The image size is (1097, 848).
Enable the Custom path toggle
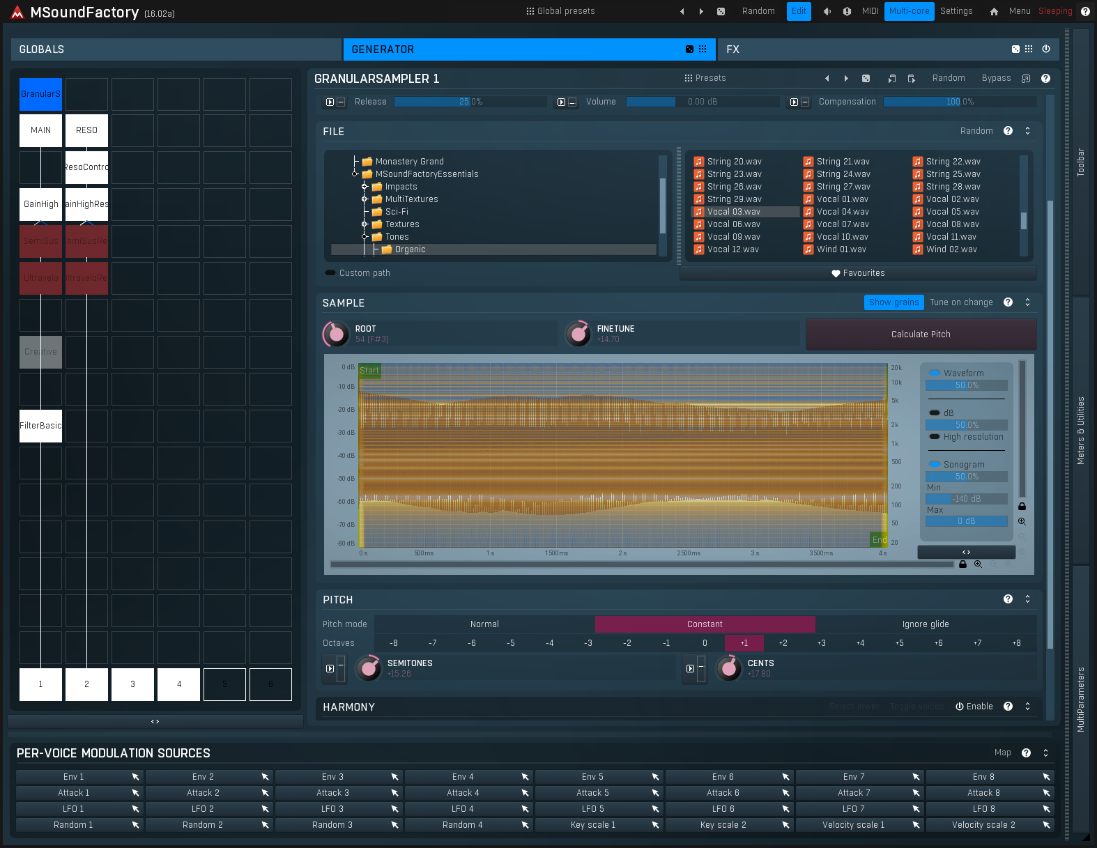[330, 273]
